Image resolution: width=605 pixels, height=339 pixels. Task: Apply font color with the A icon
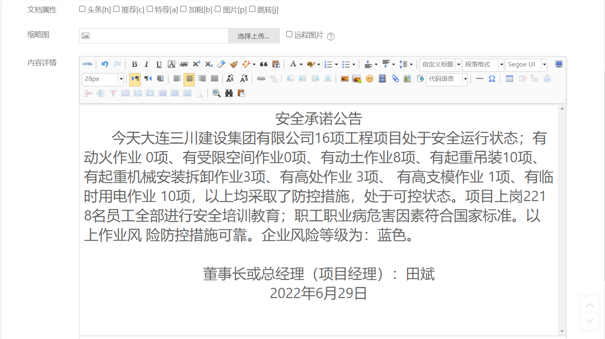[x=293, y=64]
